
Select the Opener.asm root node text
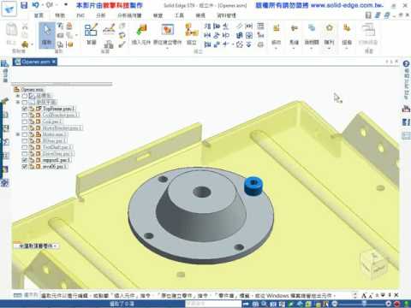pyautogui.click(x=33, y=90)
